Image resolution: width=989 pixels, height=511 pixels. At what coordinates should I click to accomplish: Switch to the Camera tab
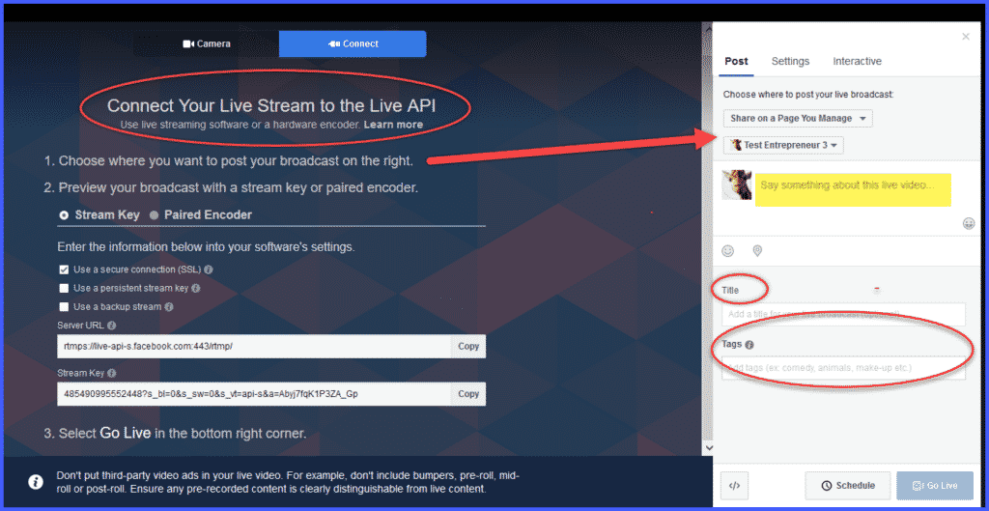pos(207,43)
